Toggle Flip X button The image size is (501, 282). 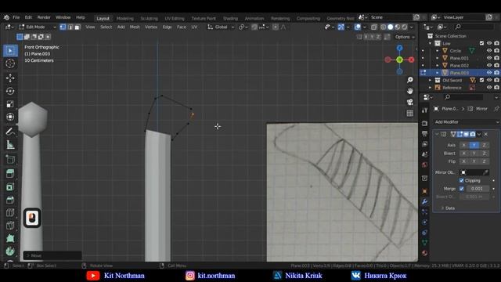(464, 161)
